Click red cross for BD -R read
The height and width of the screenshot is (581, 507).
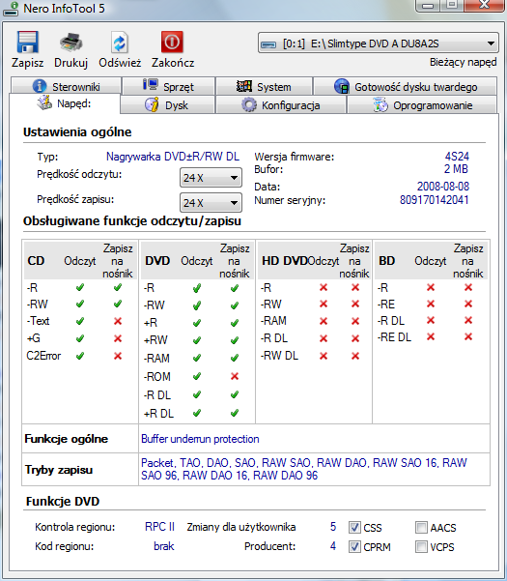point(431,287)
